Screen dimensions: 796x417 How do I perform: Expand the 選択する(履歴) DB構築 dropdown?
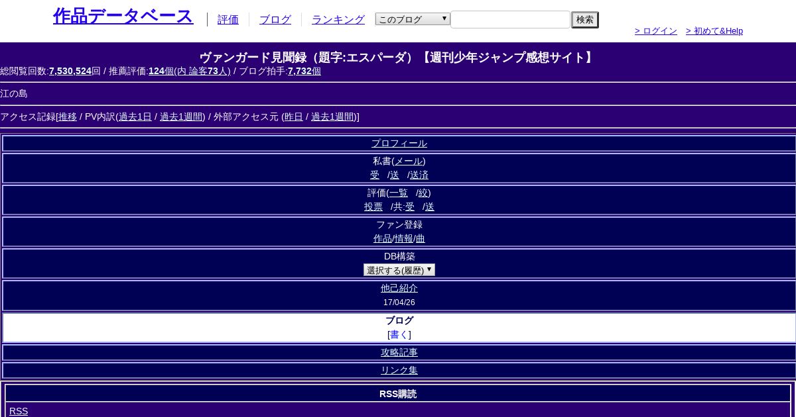click(399, 270)
